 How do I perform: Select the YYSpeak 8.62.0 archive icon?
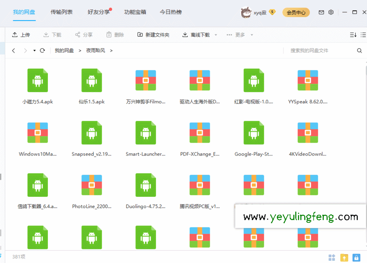pos(308,80)
